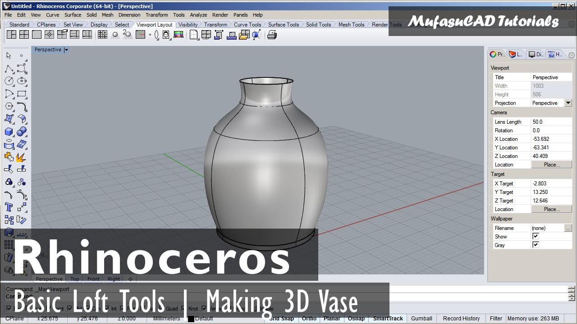Select the Text object T tool

tap(9, 207)
